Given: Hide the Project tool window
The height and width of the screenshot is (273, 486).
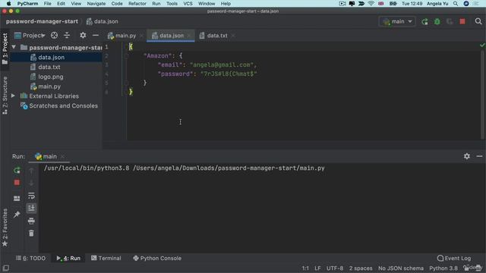Looking at the screenshot, I should [x=96, y=36].
